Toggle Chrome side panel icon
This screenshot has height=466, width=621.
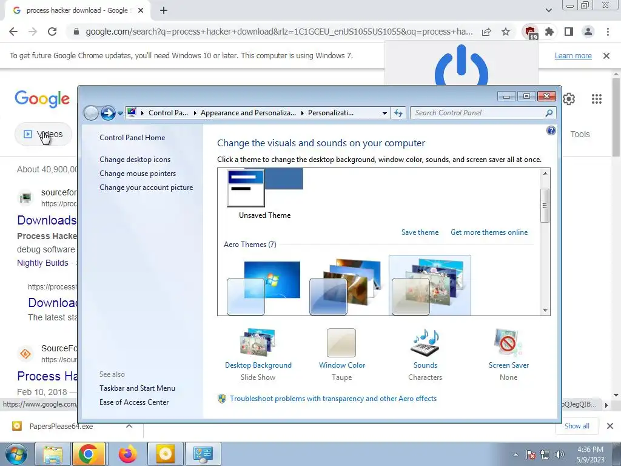[x=569, y=32]
